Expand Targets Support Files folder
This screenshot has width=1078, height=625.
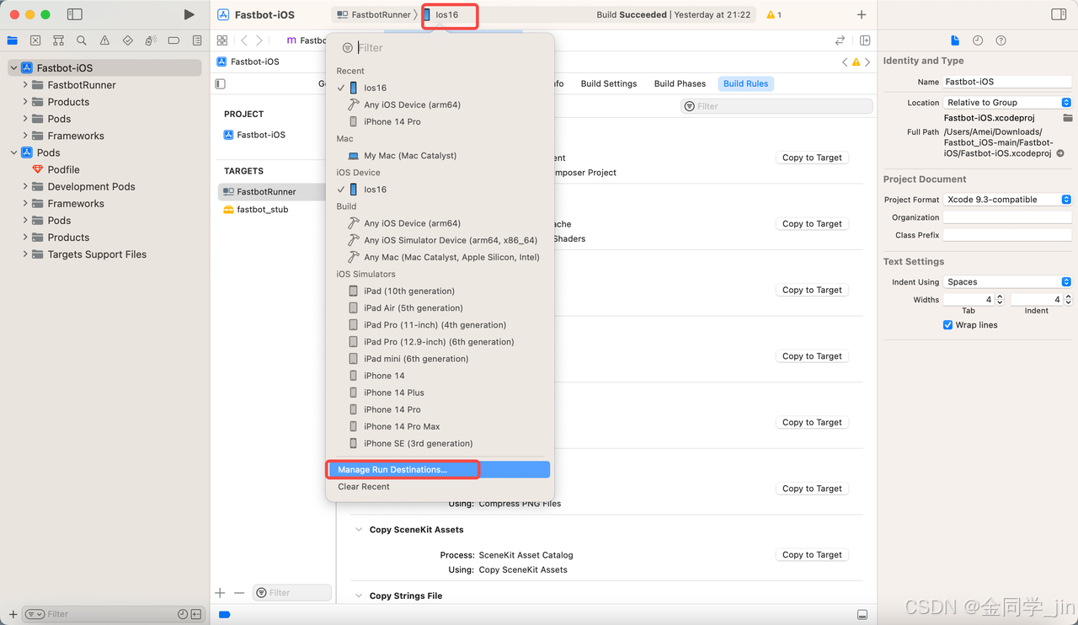coord(25,254)
